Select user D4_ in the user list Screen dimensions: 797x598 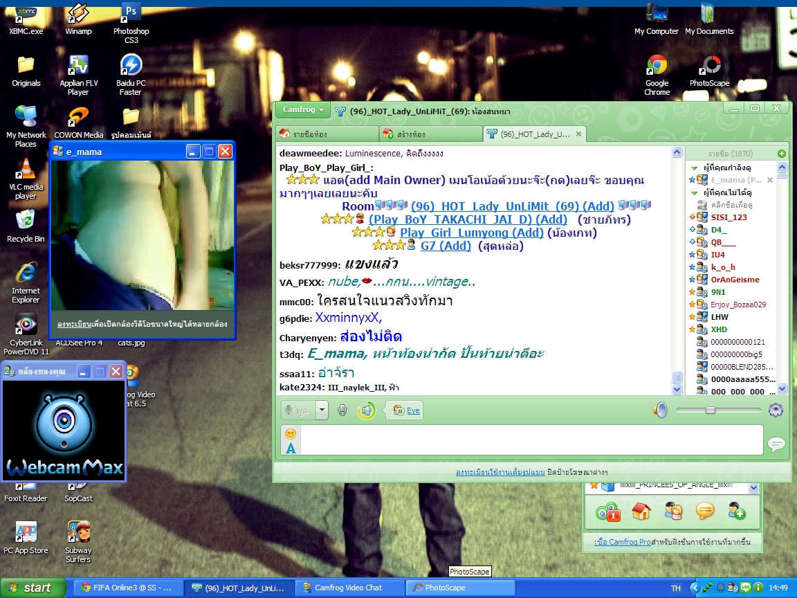pos(718,230)
